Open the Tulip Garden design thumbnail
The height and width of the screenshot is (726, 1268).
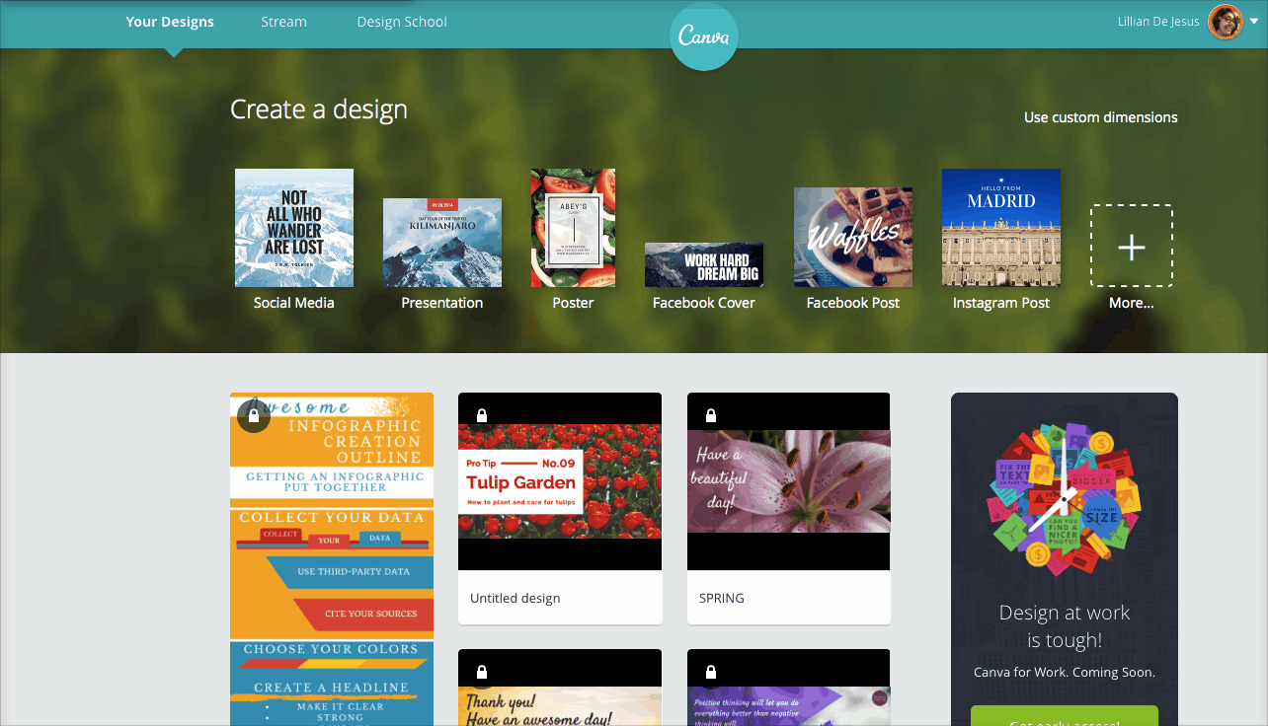560,481
